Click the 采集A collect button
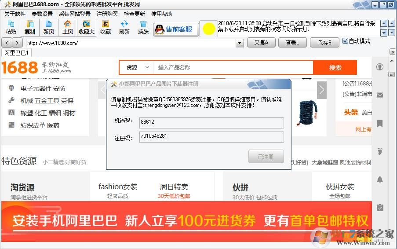Screen dimensions: 397x249 (x=261, y=43)
